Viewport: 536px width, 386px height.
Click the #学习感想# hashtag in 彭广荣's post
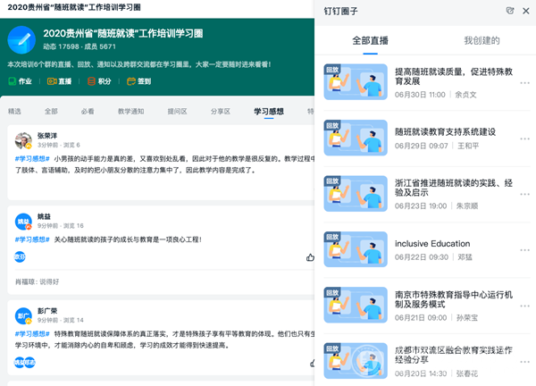[x=31, y=332]
